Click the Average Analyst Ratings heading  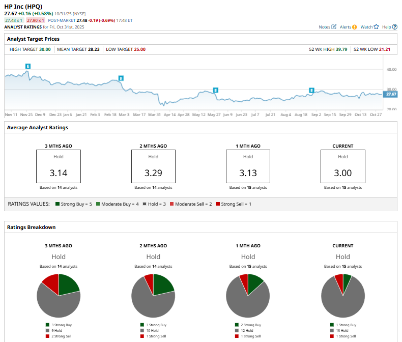tap(38, 127)
